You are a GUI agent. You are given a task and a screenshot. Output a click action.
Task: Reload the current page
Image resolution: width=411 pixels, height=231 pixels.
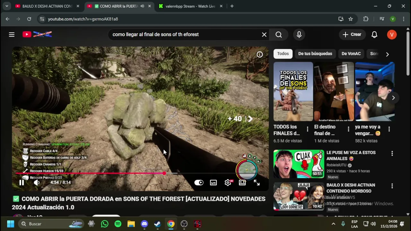(29, 19)
